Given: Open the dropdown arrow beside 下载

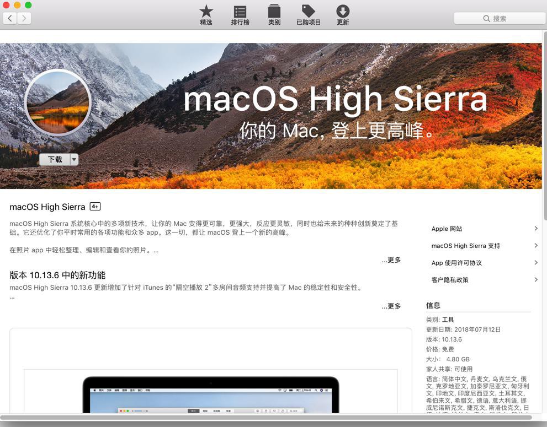Looking at the screenshot, I should [75, 160].
